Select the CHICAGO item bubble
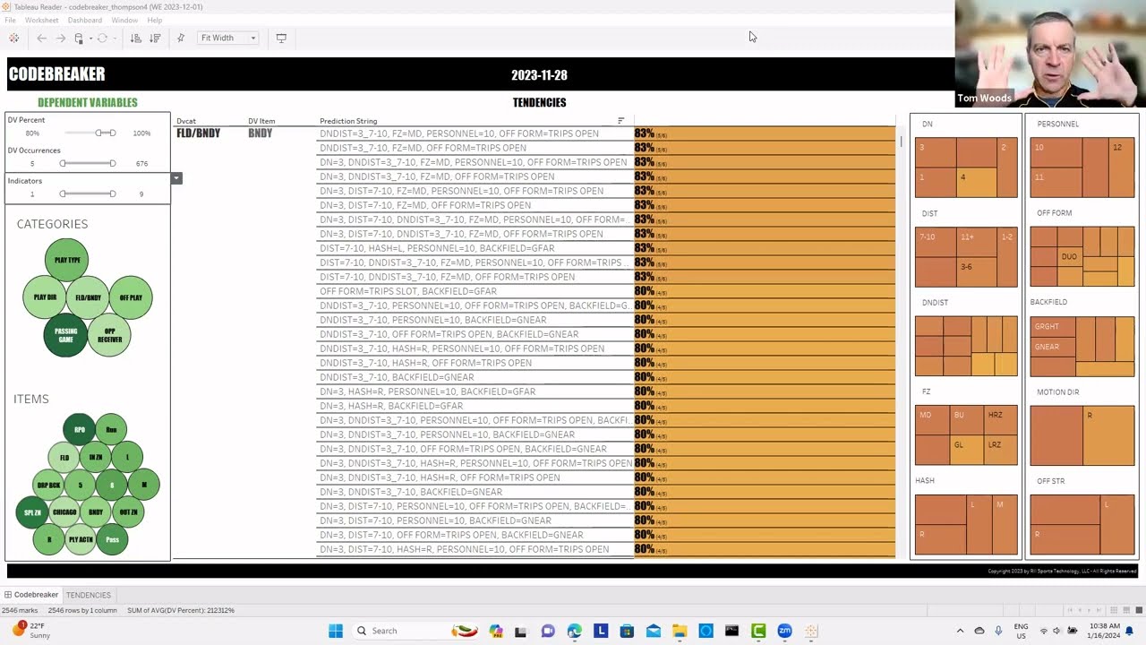1146x645 pixels. point(64,512)
